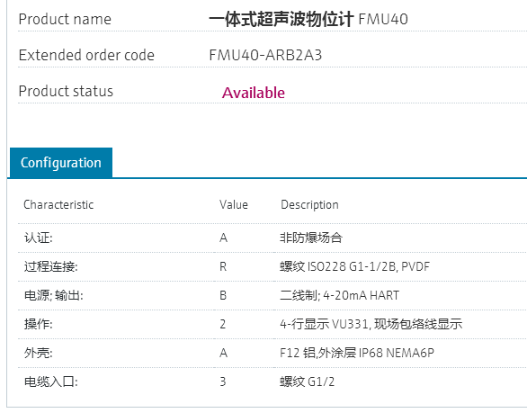Select description 二线制; 4-20mA HART

coord(339,296)
